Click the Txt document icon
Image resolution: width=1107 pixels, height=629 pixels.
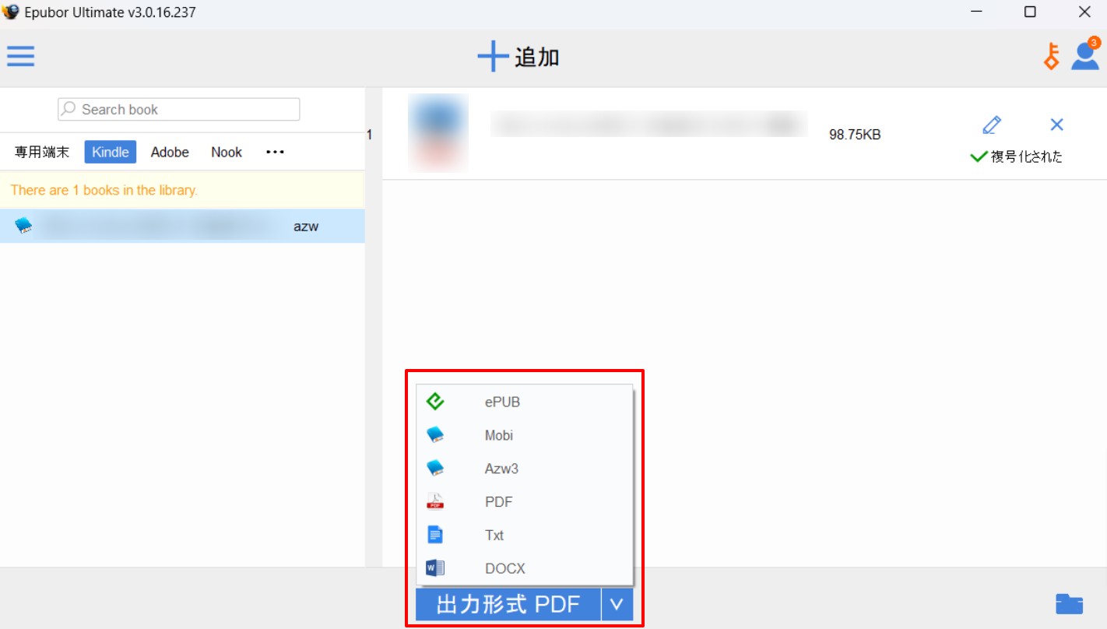pyautogui.click(x=435, y=535)
